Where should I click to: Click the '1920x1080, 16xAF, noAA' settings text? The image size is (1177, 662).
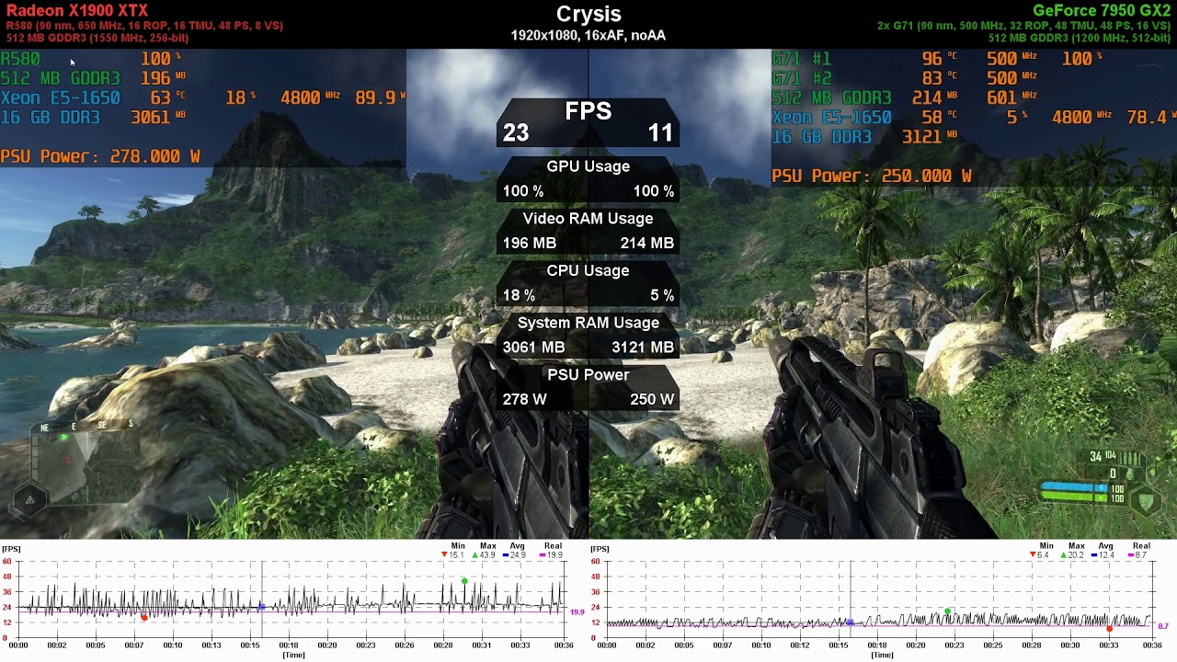588,36
